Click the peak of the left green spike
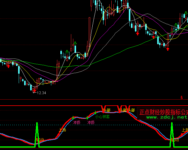The width and height of the screenshot is (188, 150). pos(37,123)
